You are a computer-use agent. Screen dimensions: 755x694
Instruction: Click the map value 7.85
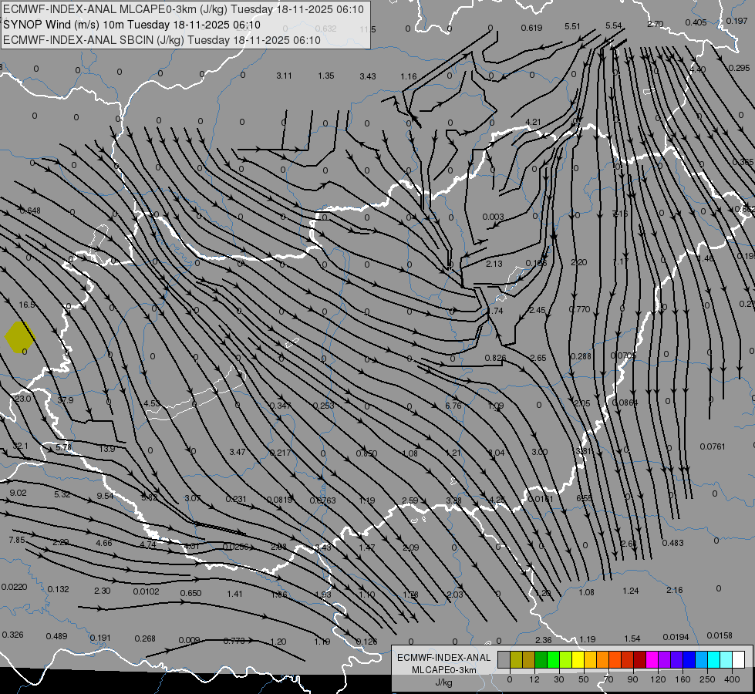pos(17,540)
